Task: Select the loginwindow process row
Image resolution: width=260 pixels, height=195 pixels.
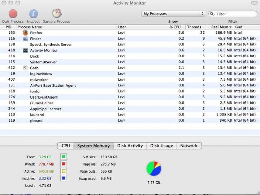Action: pos(130,74)
